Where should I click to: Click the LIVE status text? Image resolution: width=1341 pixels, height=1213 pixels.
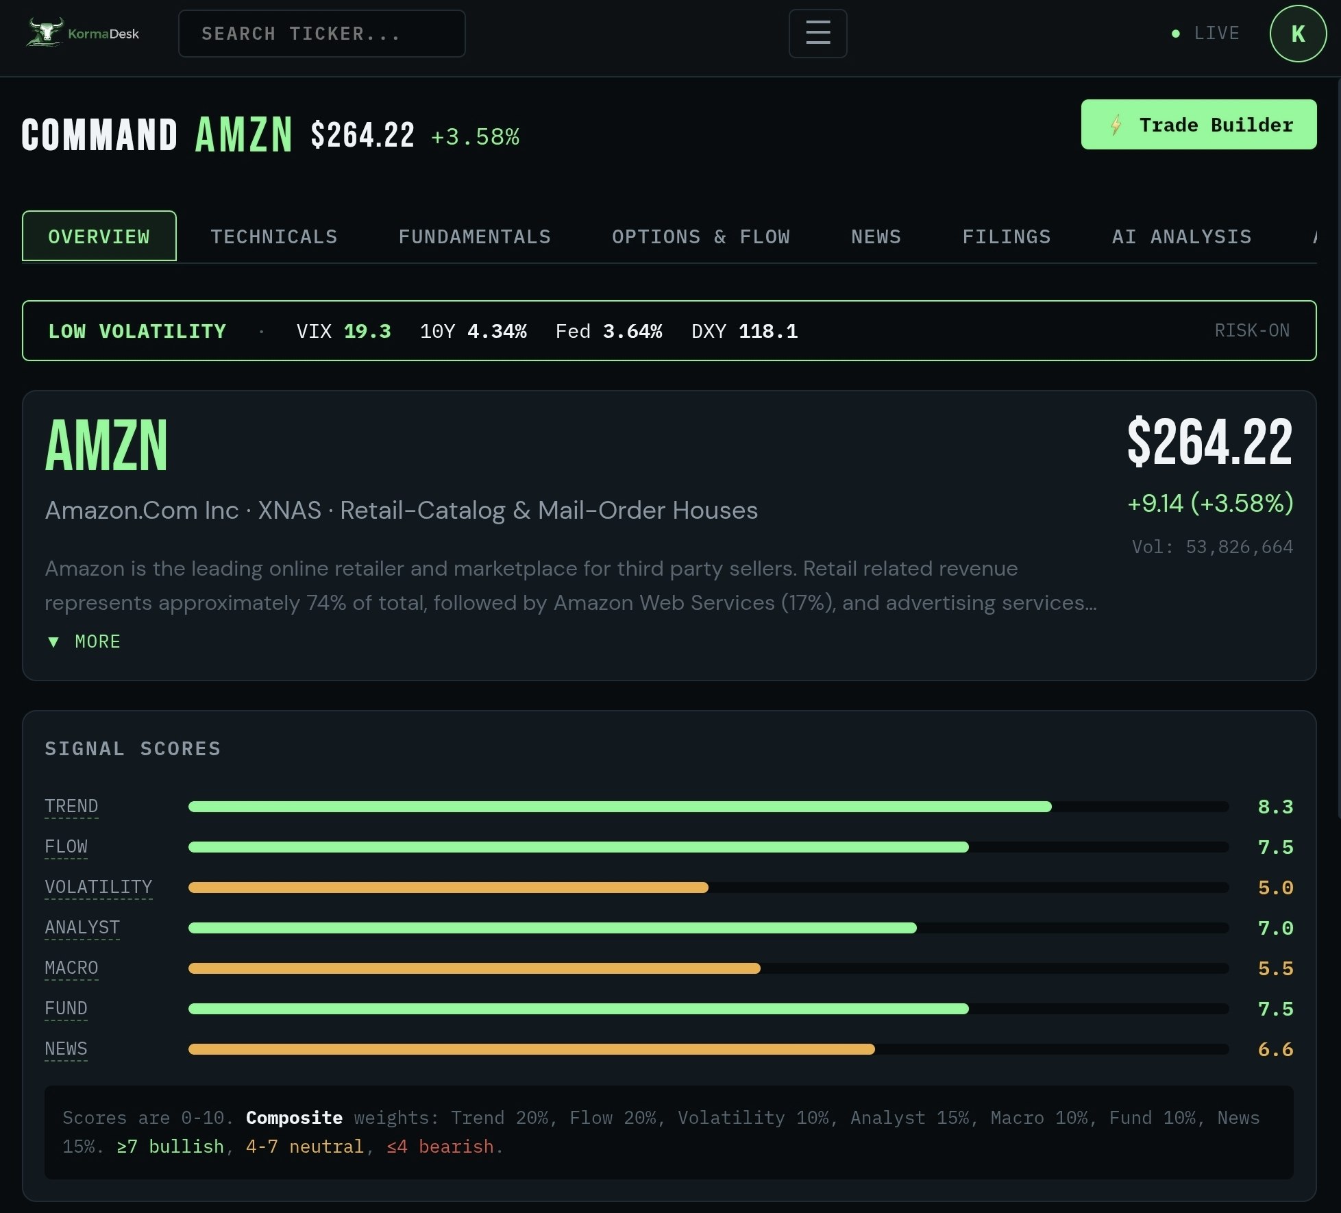pos(1217,33)
